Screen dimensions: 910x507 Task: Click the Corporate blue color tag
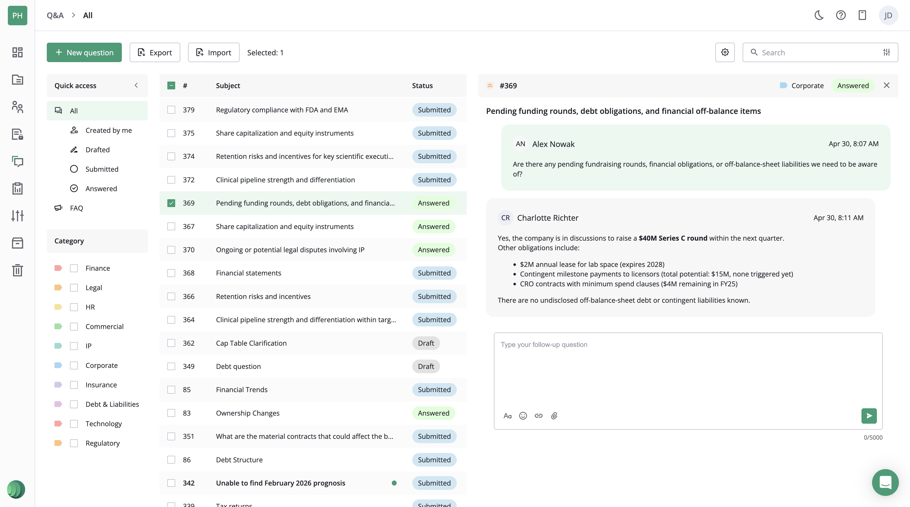tap(58, 365)
